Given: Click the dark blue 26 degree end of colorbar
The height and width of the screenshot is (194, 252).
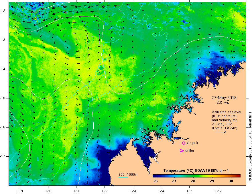Looking at the screenshot, I should pyautogui.click(x=154, y=176).
